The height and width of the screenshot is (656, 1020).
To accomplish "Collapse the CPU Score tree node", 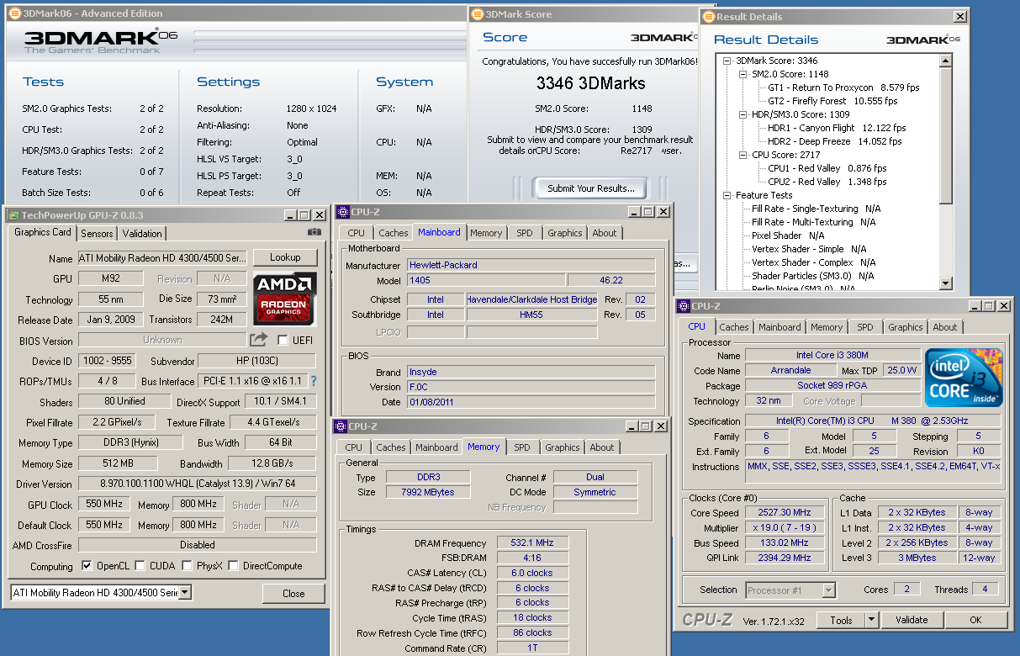I will tap(743, 155).
